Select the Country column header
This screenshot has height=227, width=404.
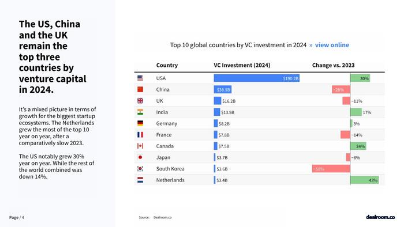pos(167,65)
